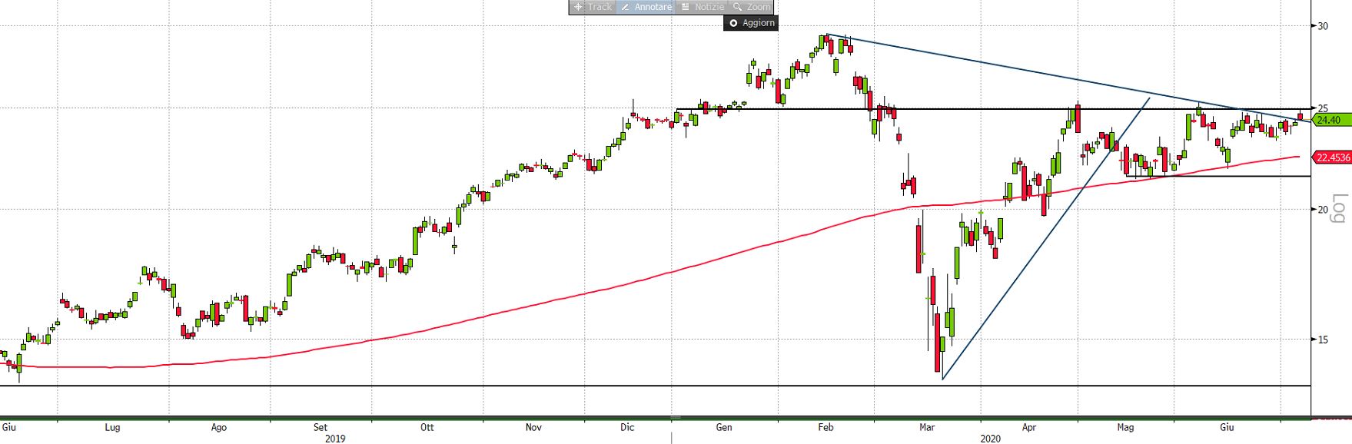Activate the Zoom magnifier tool
Image resolution: width=1352 pixels, height=444 pixels.
pyautogui.click(x=751, y=7)
